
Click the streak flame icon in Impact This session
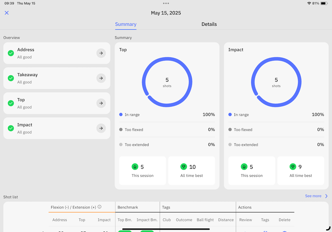(x=244, y=167)
